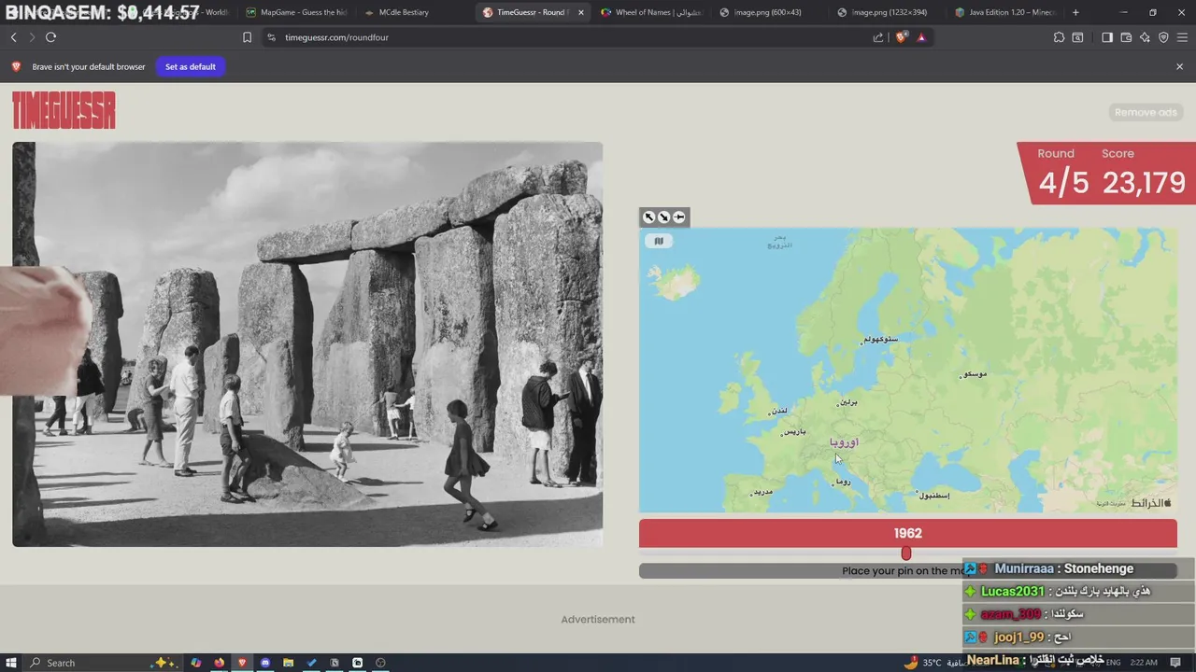This screenshot has height=672, width=1196.
Task: Open OBS Studio from the taskbar
Action: [x=380, y=663]
